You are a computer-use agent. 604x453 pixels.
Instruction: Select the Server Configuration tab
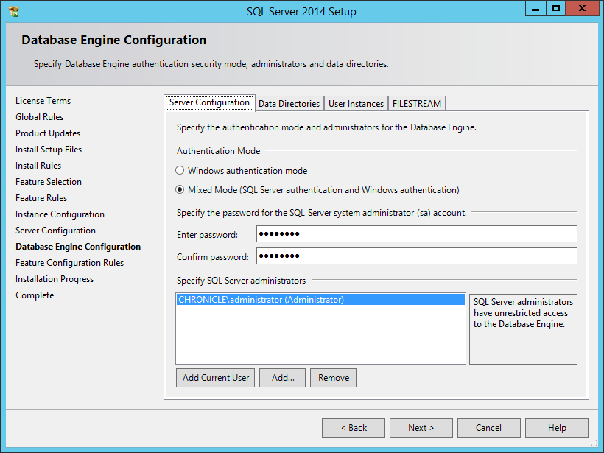pos(209,103)
